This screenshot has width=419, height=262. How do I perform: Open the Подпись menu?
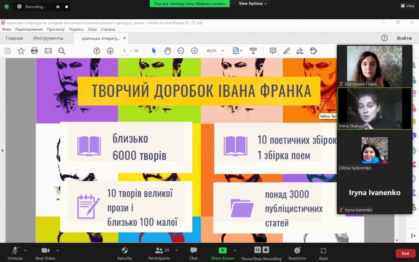click(x=76, y=29)
